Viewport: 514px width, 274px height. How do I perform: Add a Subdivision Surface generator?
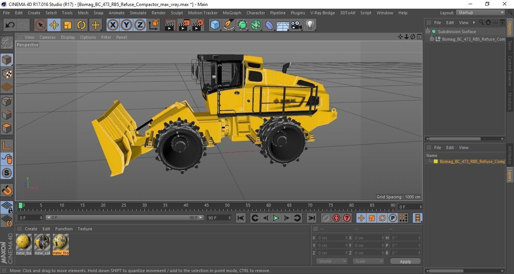[x=242, y=25]
